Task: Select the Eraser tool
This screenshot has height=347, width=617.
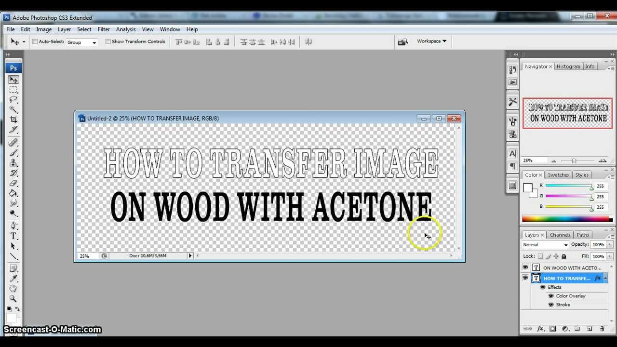Action: [13, 183]
